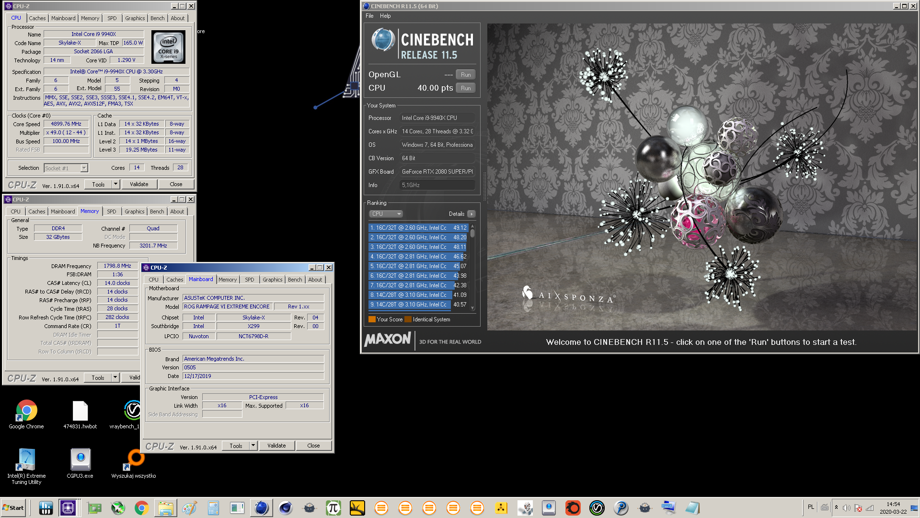920x518 pixels.
Task: Click the V-Ray benchmark taskbar icon
Action: tap(597, 507)
